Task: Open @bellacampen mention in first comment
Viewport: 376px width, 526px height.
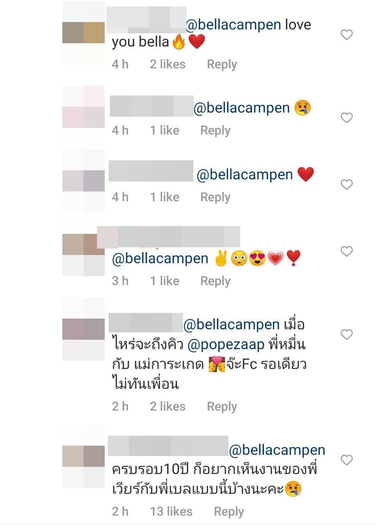Action: pos(233,25)
